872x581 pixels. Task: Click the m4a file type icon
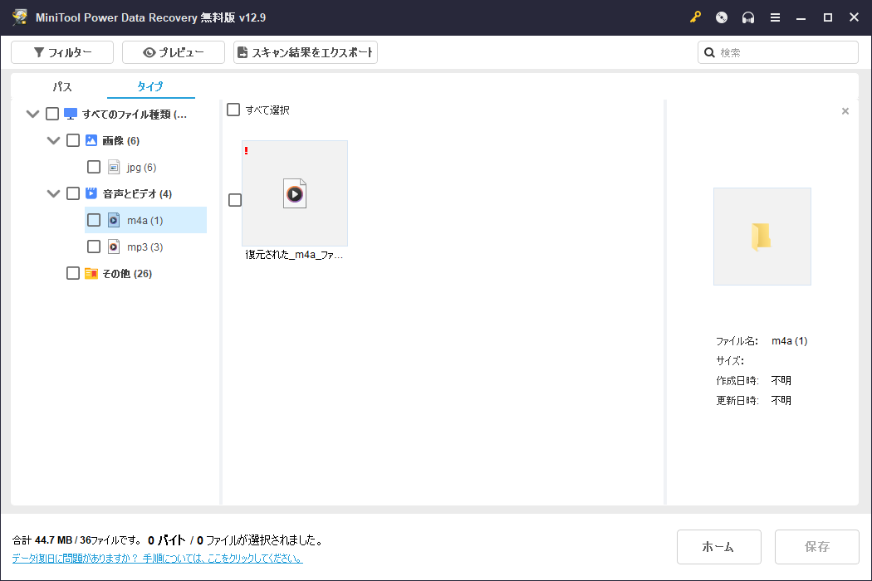pyautogui.click(x=114, y=220)
